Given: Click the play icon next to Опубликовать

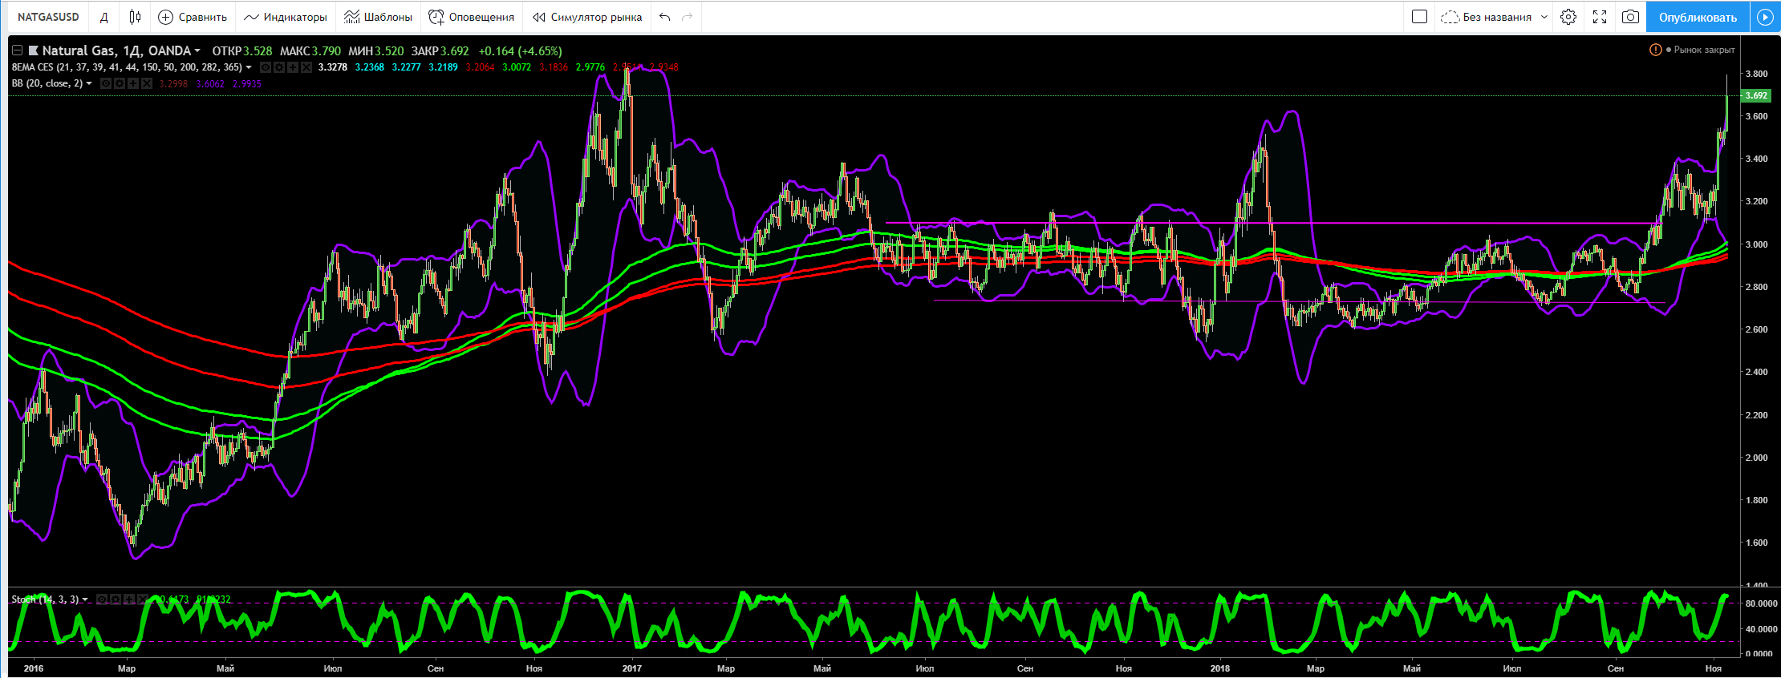Looking at the screenshot, I should [x=1765, y=17].
